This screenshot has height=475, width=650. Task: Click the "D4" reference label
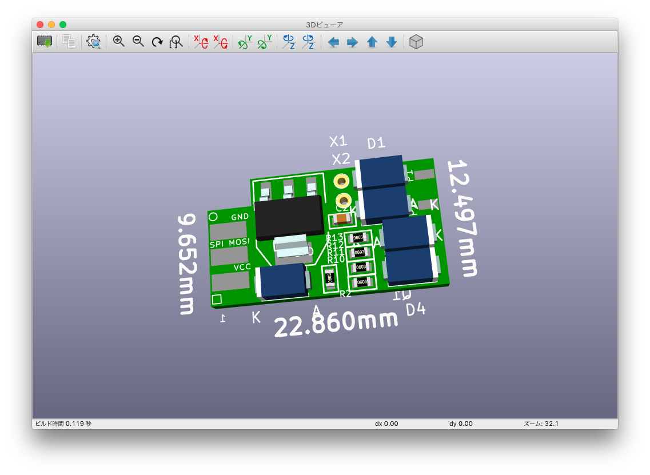pyautogui.click(x=416, y=309)
